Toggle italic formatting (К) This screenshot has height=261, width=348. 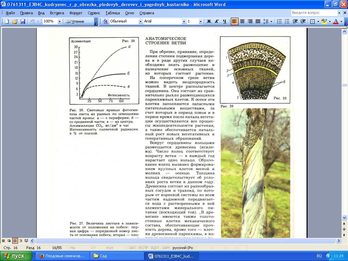click(216, 21)
